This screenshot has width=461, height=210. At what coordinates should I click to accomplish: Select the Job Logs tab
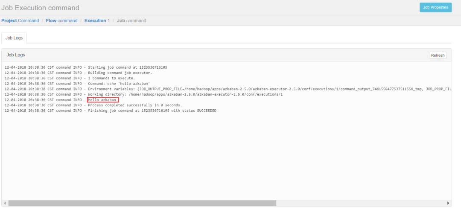tap(14, 38)
